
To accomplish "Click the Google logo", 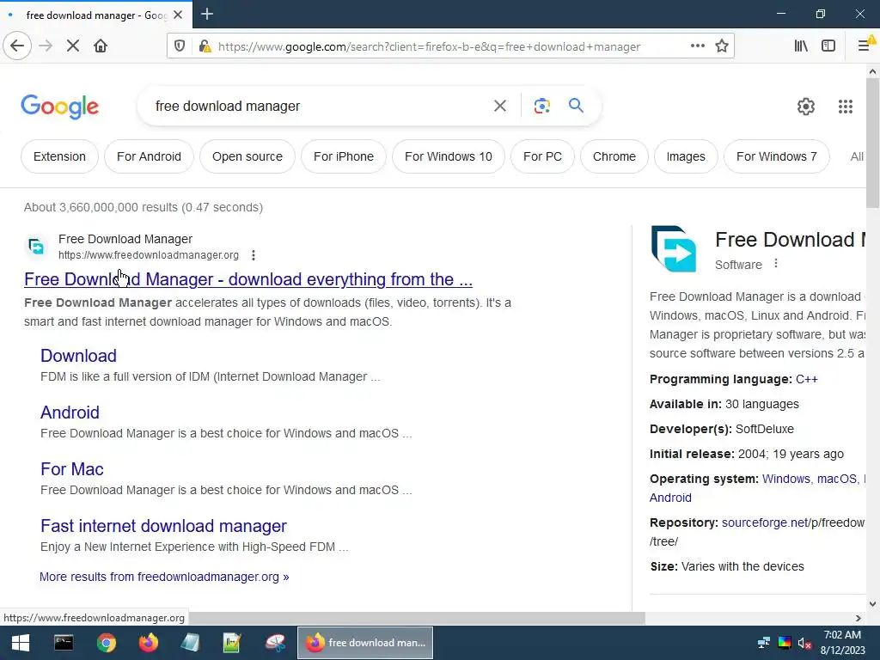I will click(x=60, y=107).
